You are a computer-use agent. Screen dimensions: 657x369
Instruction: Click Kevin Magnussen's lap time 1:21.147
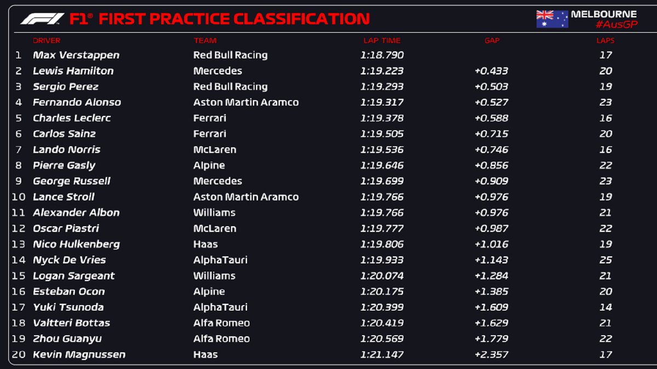click(x=382, y=355)
